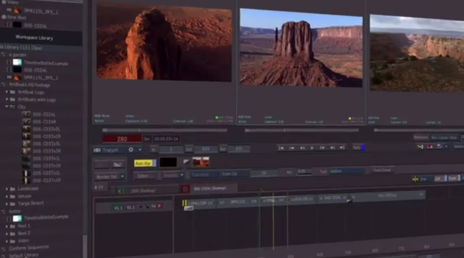The height and width of the screenshot is (258, 464).
Task: Click the Triptych viewer options gear icon
Action: [x=131, y=150]
